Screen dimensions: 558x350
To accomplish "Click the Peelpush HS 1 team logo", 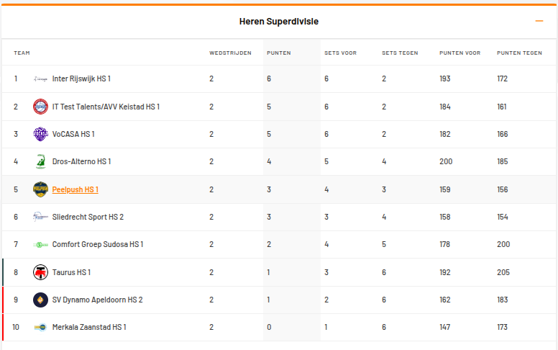I will click(40, 189).
